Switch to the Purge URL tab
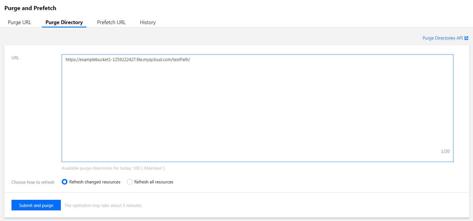Image resolution: width=473 pixels, height=221 pixels. click(20, 22)
